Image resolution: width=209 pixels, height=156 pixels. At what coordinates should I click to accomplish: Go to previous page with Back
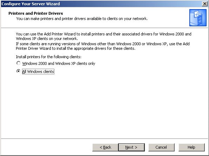point(105,147)
